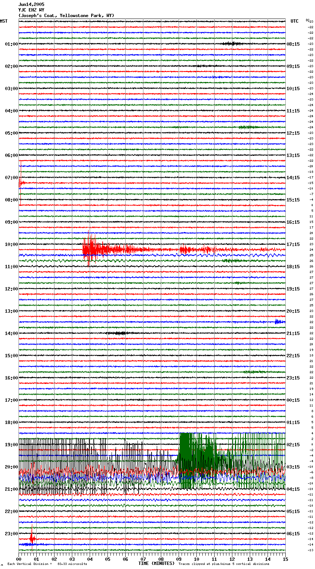Click the 15:15 UTC time label
Screen dimensions: 315x569
coord(293,200)
